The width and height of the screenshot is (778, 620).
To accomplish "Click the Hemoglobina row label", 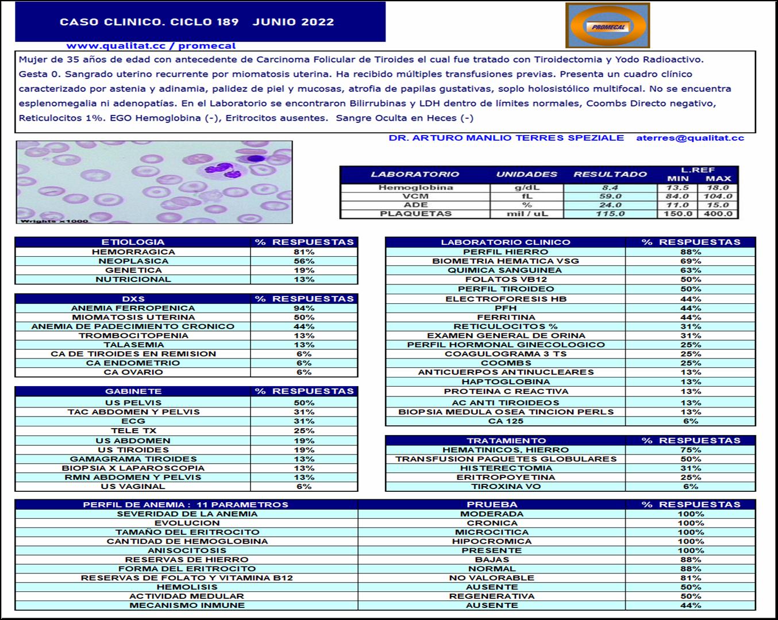I will (x=415, y=187).
